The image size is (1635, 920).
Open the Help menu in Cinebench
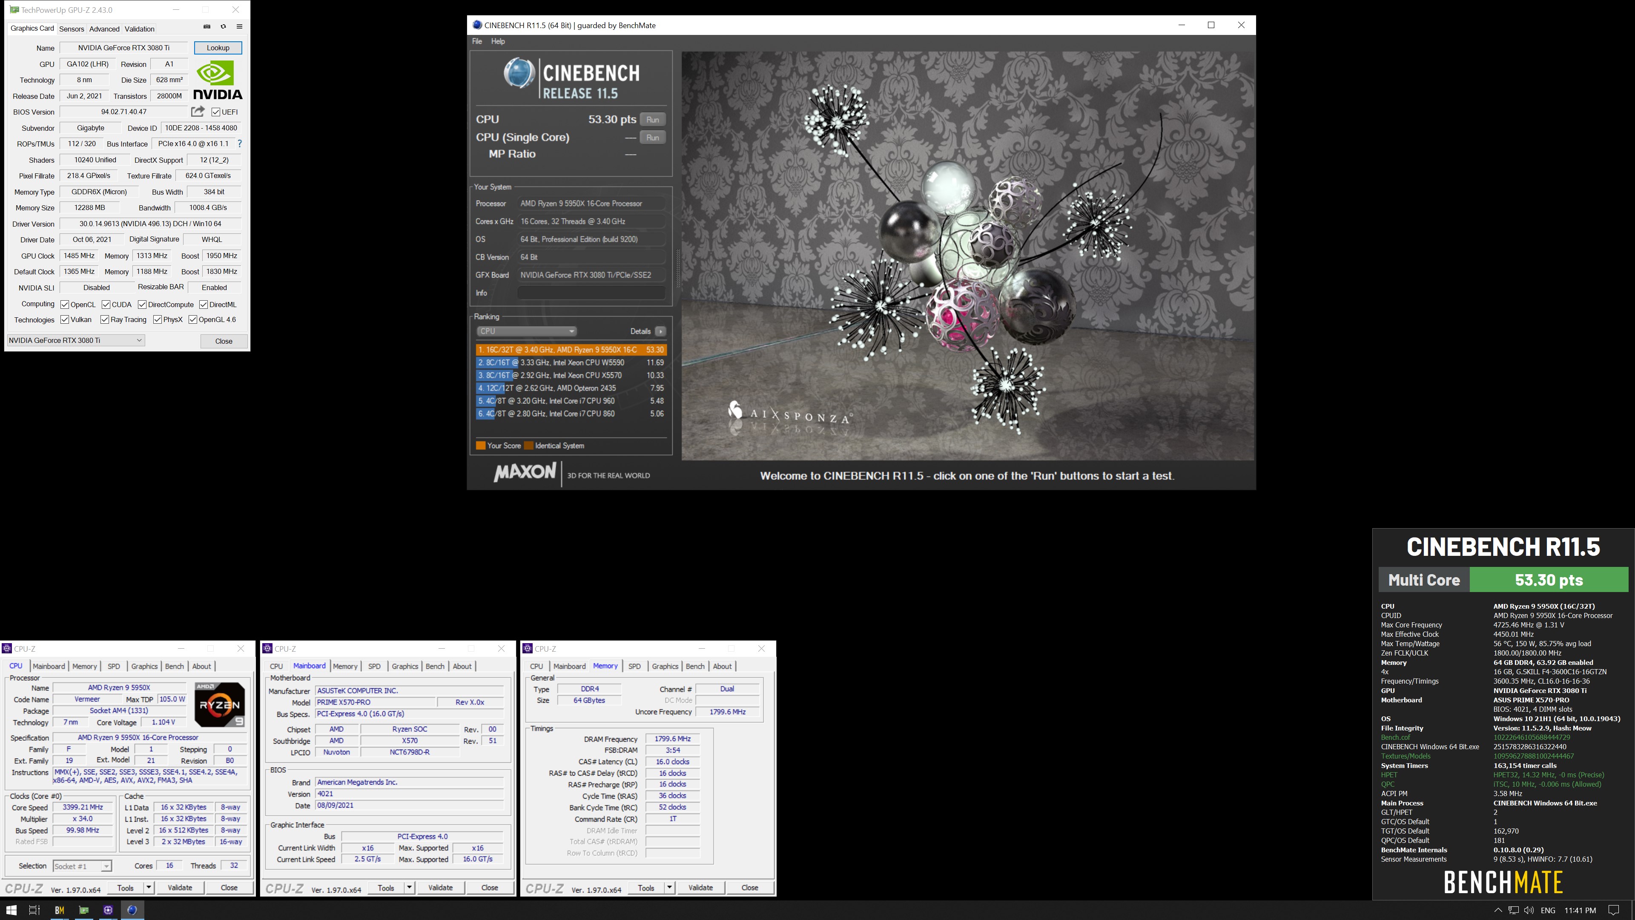pos(498,41)
